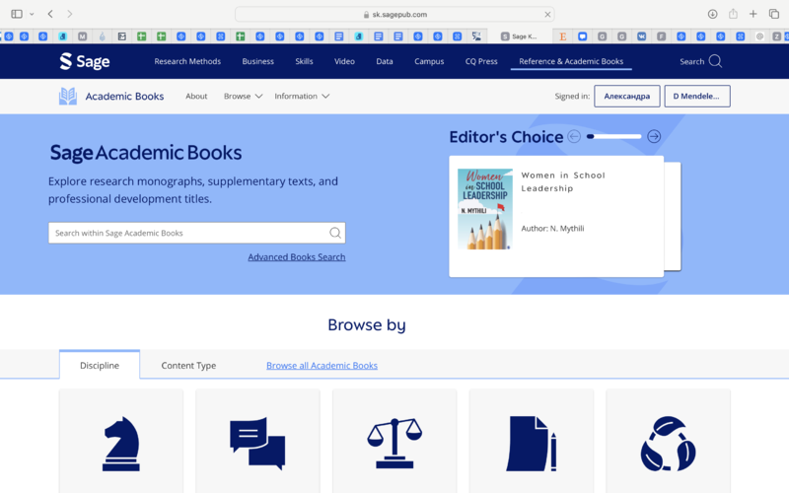Open the Skills navigation item
789x493 pixels.
pyautogui.click(x=304, y=61)
